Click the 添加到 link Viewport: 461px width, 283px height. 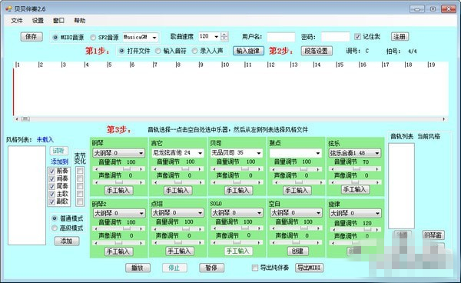coord(59,161)
